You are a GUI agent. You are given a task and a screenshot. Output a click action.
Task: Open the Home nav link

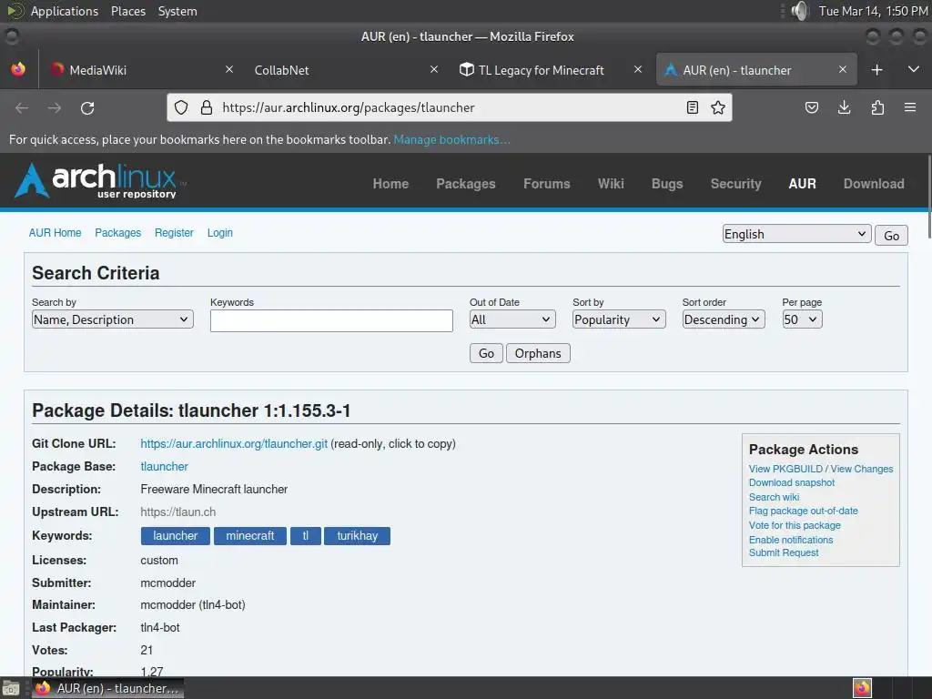(x=390, y=184)
